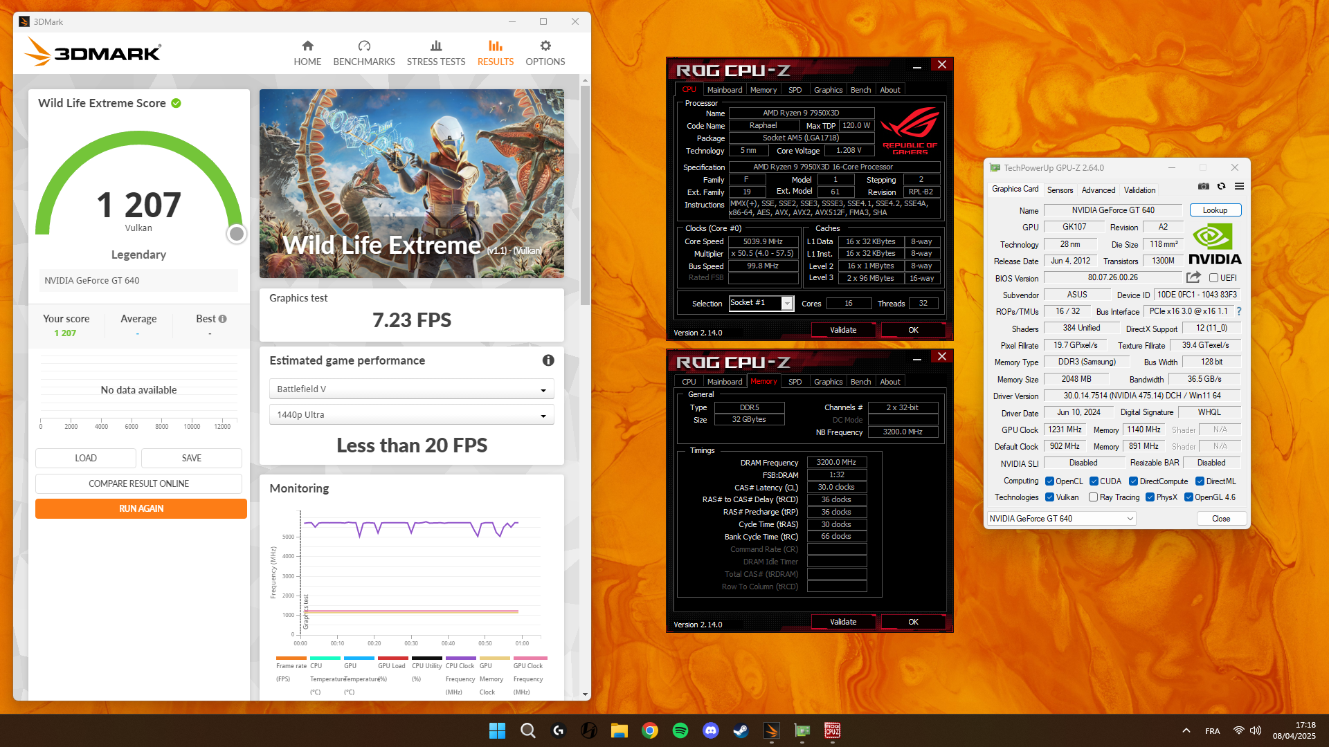The width and height of the screenshot is (1329, 747).
Task: Click the NVIDIA logo in GPU-Z
Action: click(x=1215, y=243)
